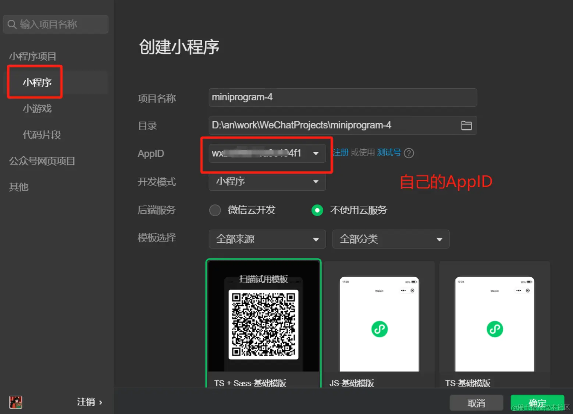Click the project name search field
Viewport: 573px width, 414px height.
point(56,24)
